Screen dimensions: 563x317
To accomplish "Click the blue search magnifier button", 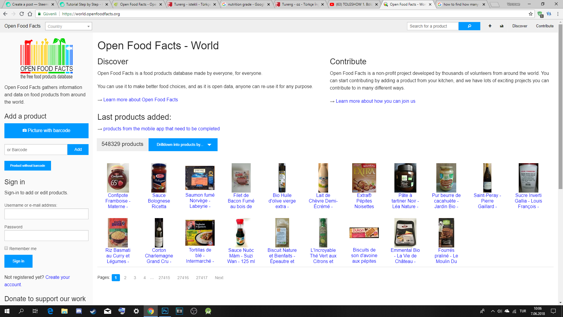I will [469, 26].
